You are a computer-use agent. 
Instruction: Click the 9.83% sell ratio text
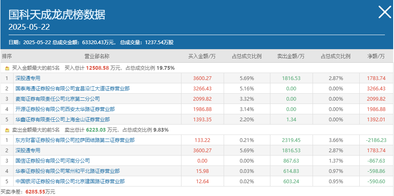pos(161,130)
